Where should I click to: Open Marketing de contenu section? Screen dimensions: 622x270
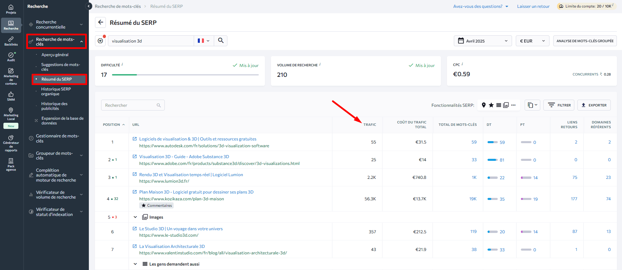(x=11, y=77)
